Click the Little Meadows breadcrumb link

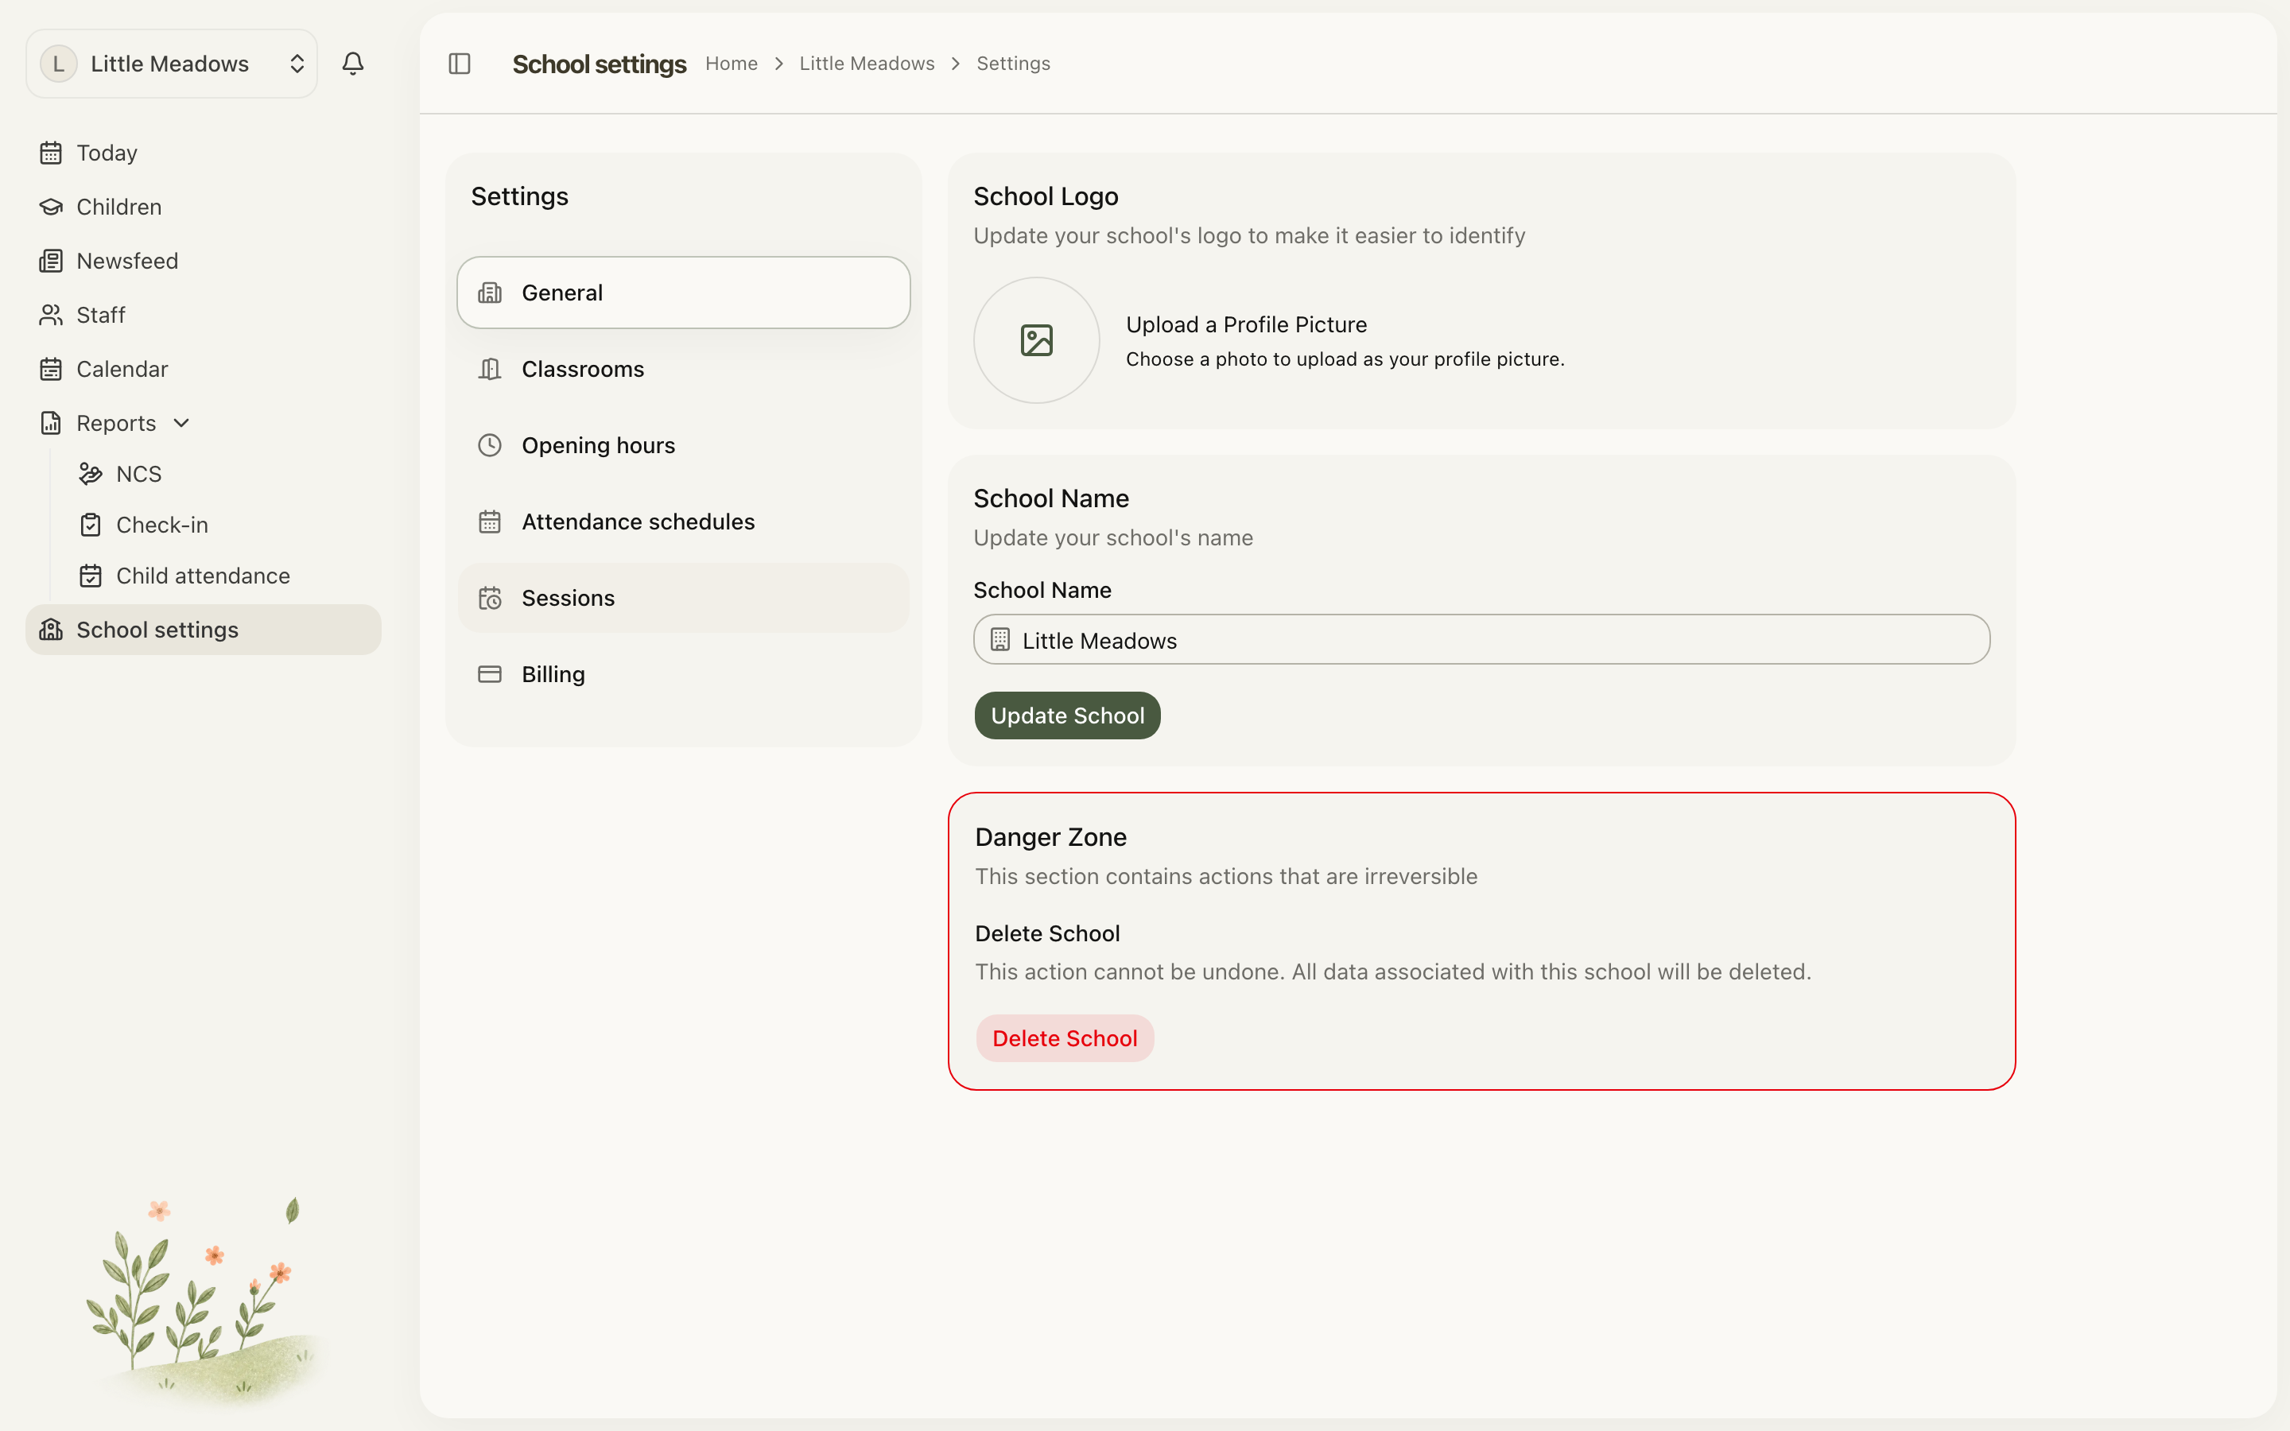(867, 64)
